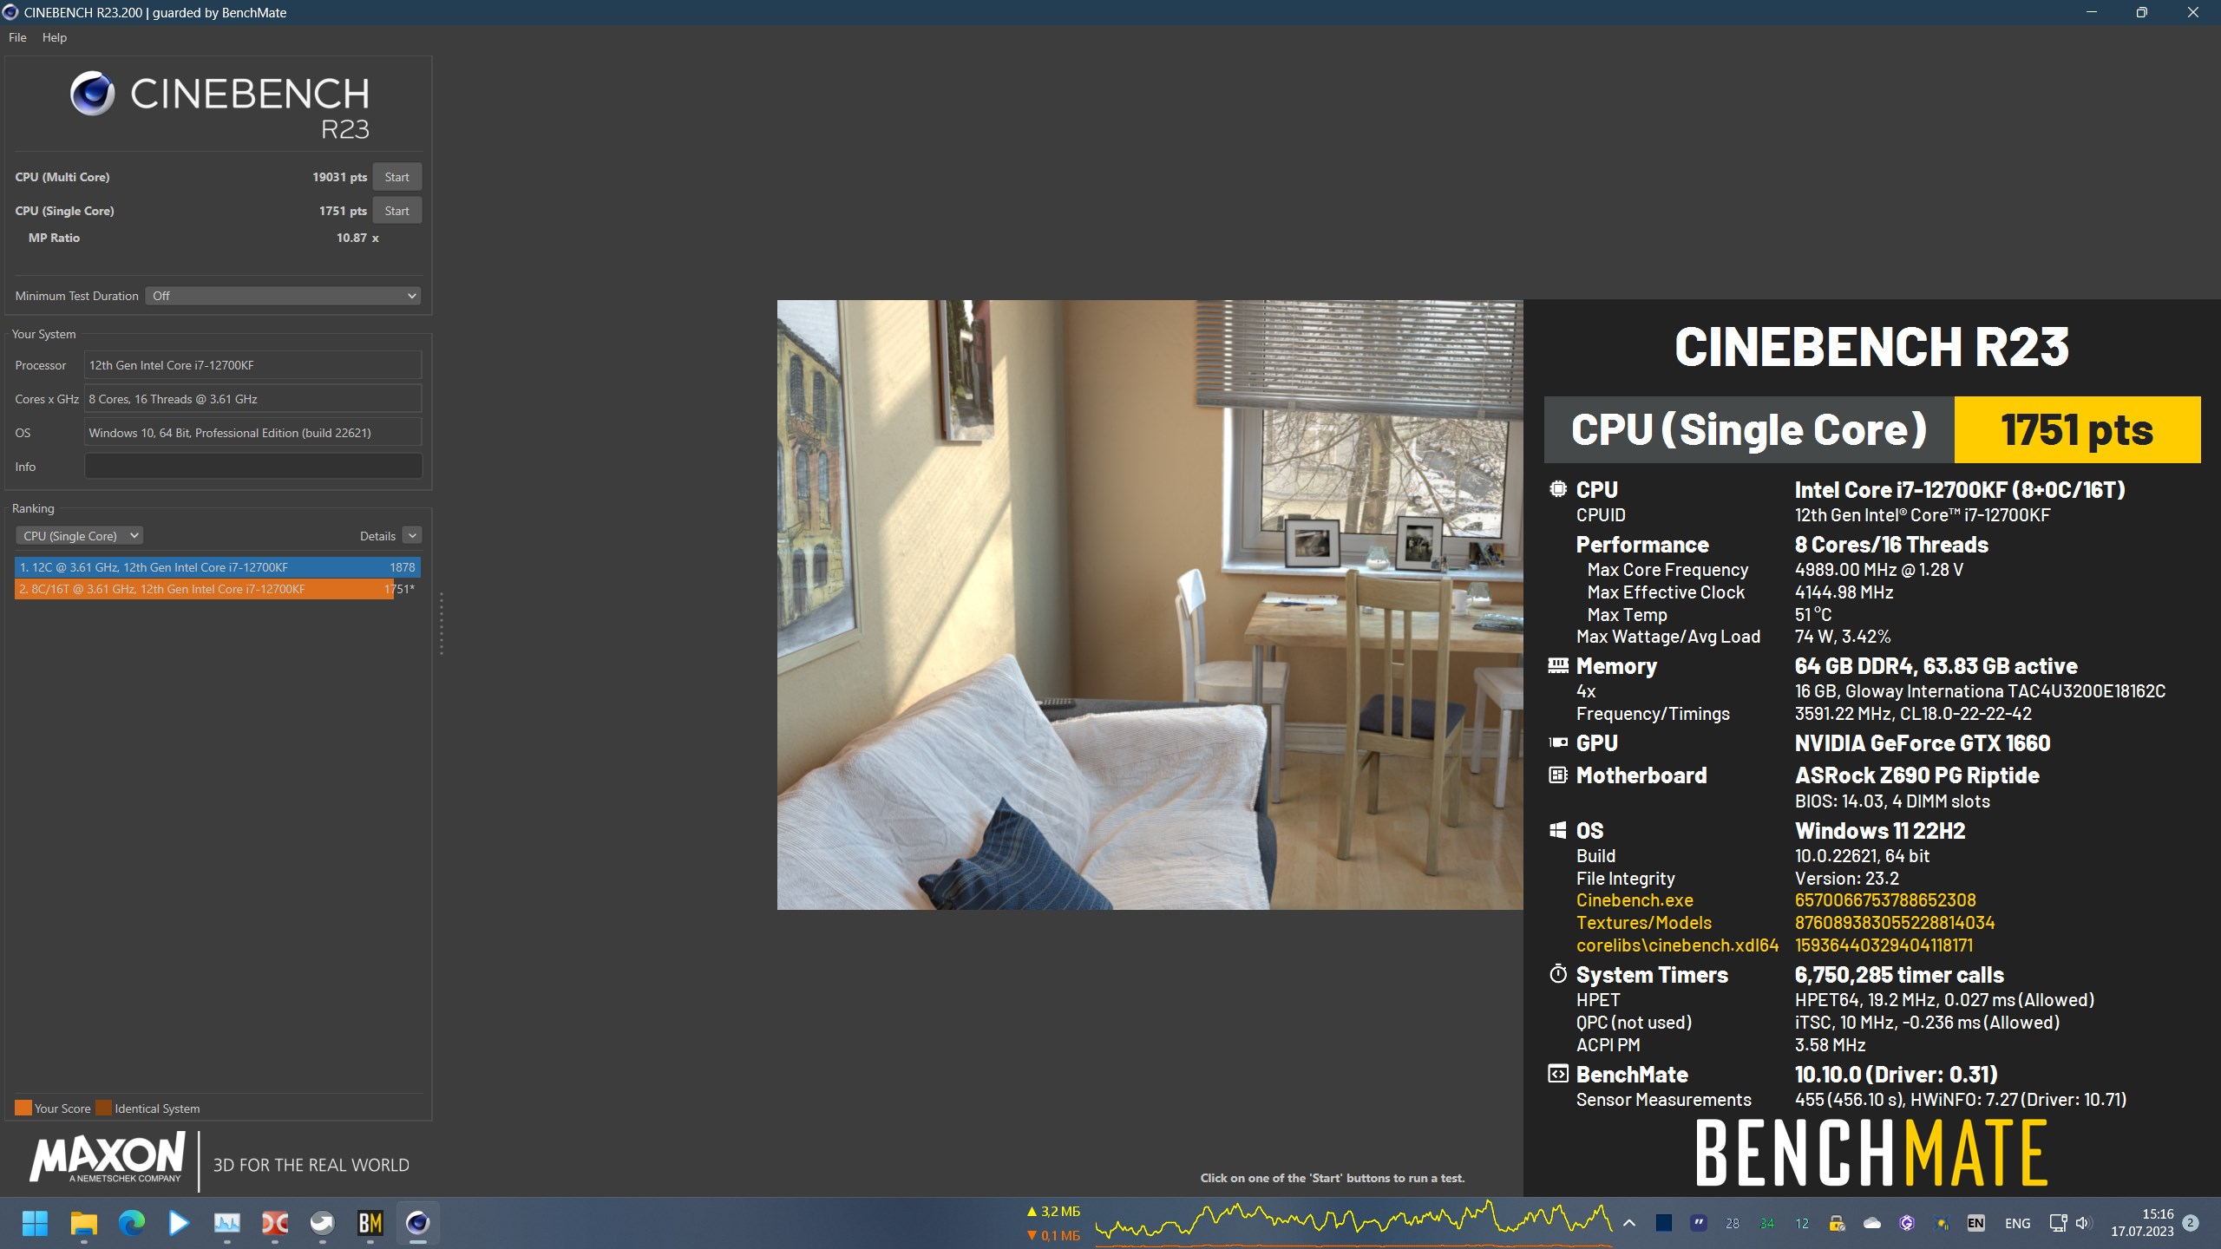Click the OS Windows logo icon
Screen dimensions: 2221x1249
[1558, 830]
